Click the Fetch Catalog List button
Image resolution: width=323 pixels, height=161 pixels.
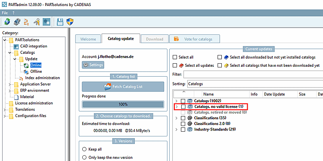click(x=123, y=87)
